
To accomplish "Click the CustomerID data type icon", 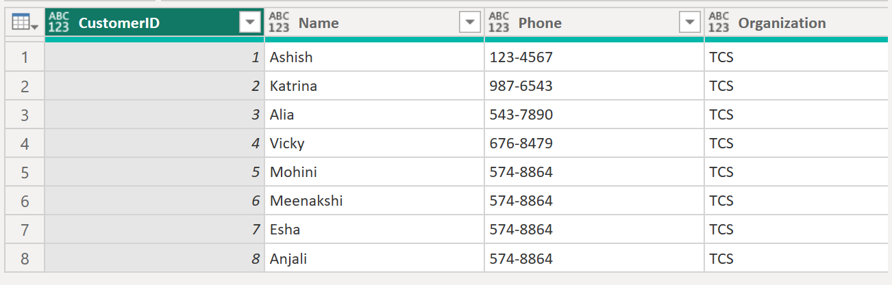I will [60, 23].
